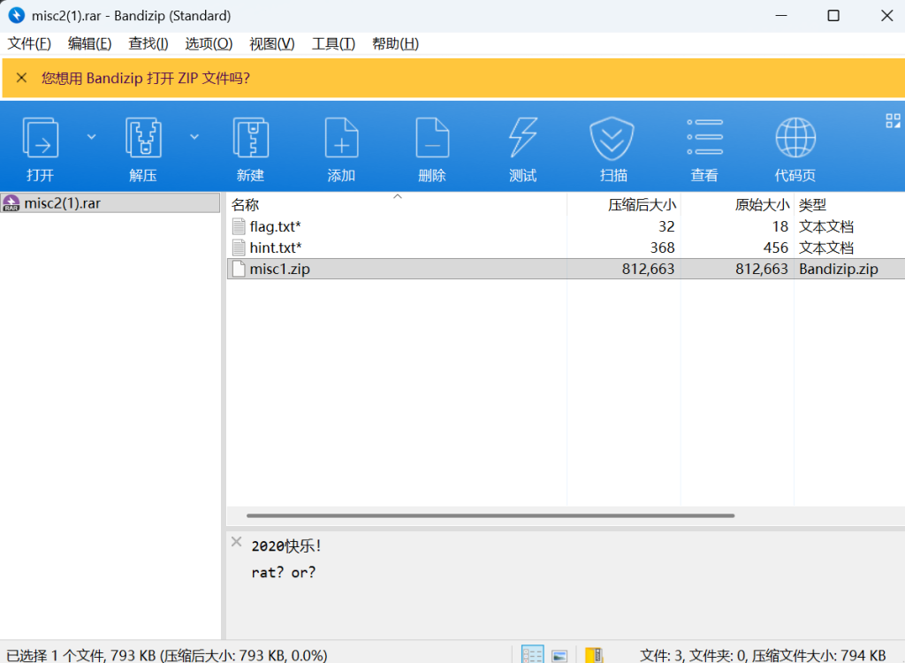Switch to image preview mode in status bar
The width and height of the screenshot is (905, 663).
point(559,655)
